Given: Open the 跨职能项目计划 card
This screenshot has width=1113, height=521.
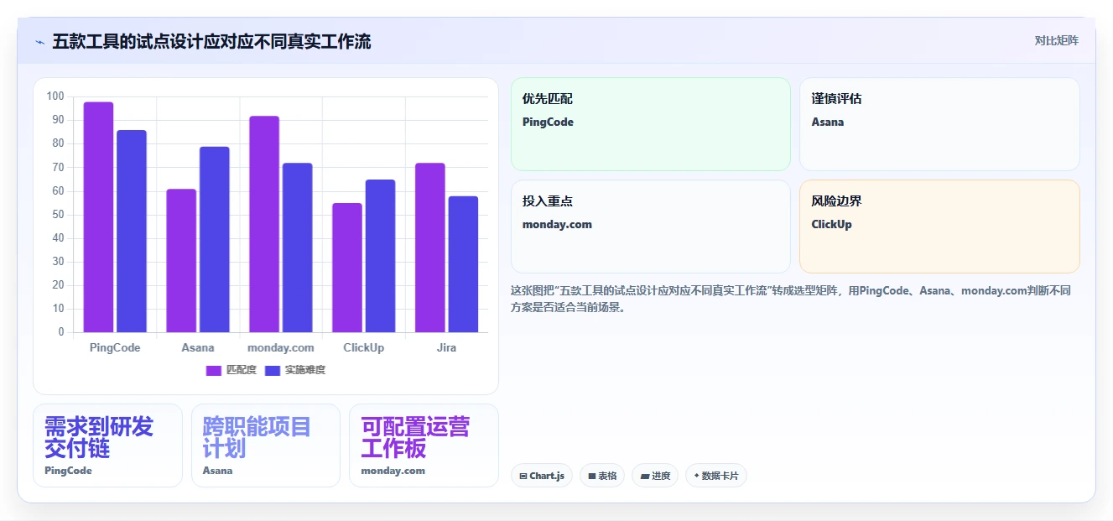Looking at the screenshot, I should [266, 445].
